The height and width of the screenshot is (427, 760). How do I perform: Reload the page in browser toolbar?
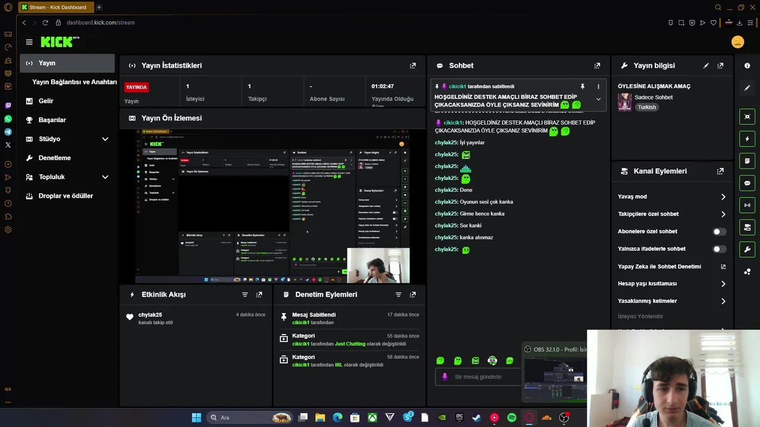[45, 23]
